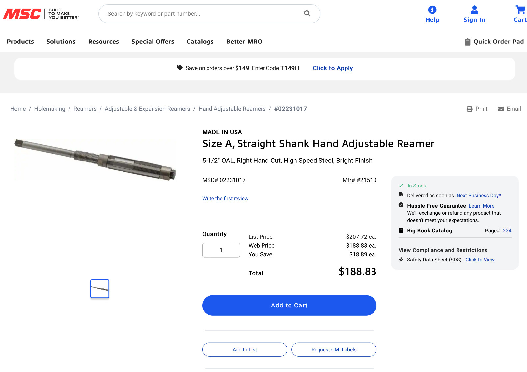Click the Print printer icon
The height and width of the screenshot is (372, 527).
pos(469,109)
